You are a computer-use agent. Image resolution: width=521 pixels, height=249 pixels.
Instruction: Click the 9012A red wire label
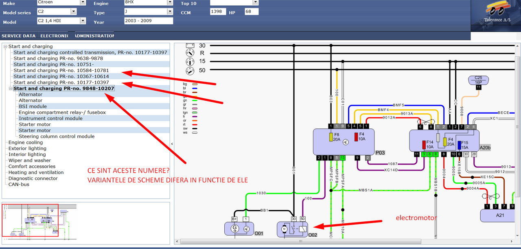[x=388, y=118]
